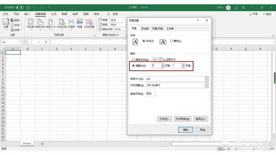Collapse the ribbon with the chevron
The image size is (276, 155).
273,35
